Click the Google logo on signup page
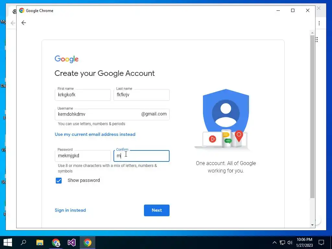Image resolution: width=332 pixels, height=249 pixels. point(66,59)
